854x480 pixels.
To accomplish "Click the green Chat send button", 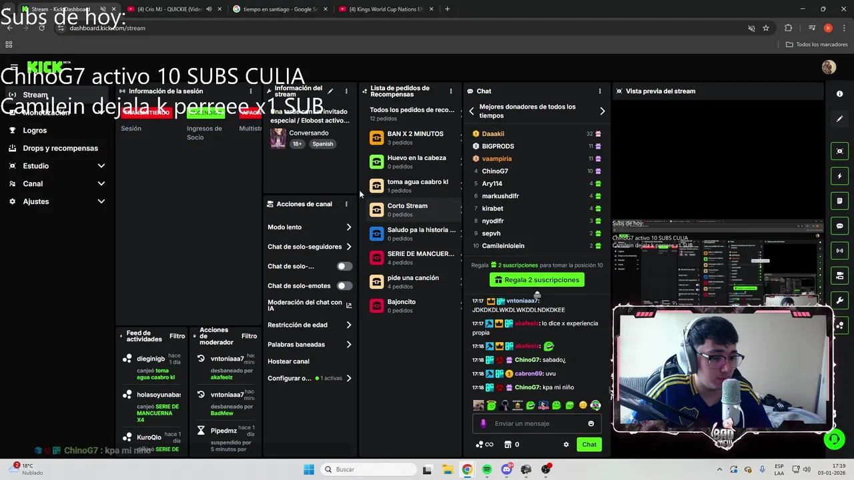I will point(589,445).
